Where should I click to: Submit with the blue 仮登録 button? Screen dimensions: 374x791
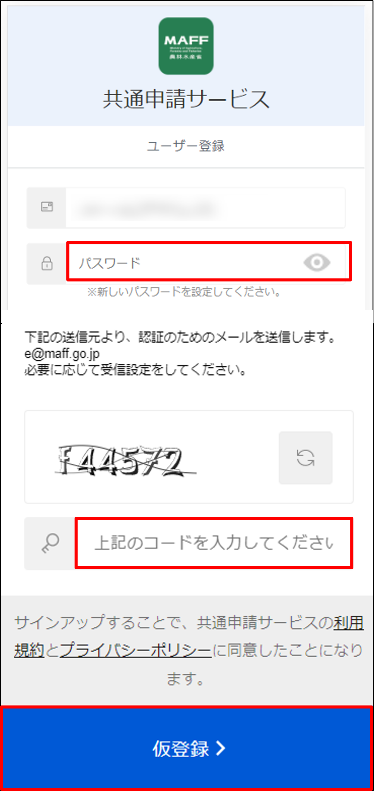pos(187,748)
